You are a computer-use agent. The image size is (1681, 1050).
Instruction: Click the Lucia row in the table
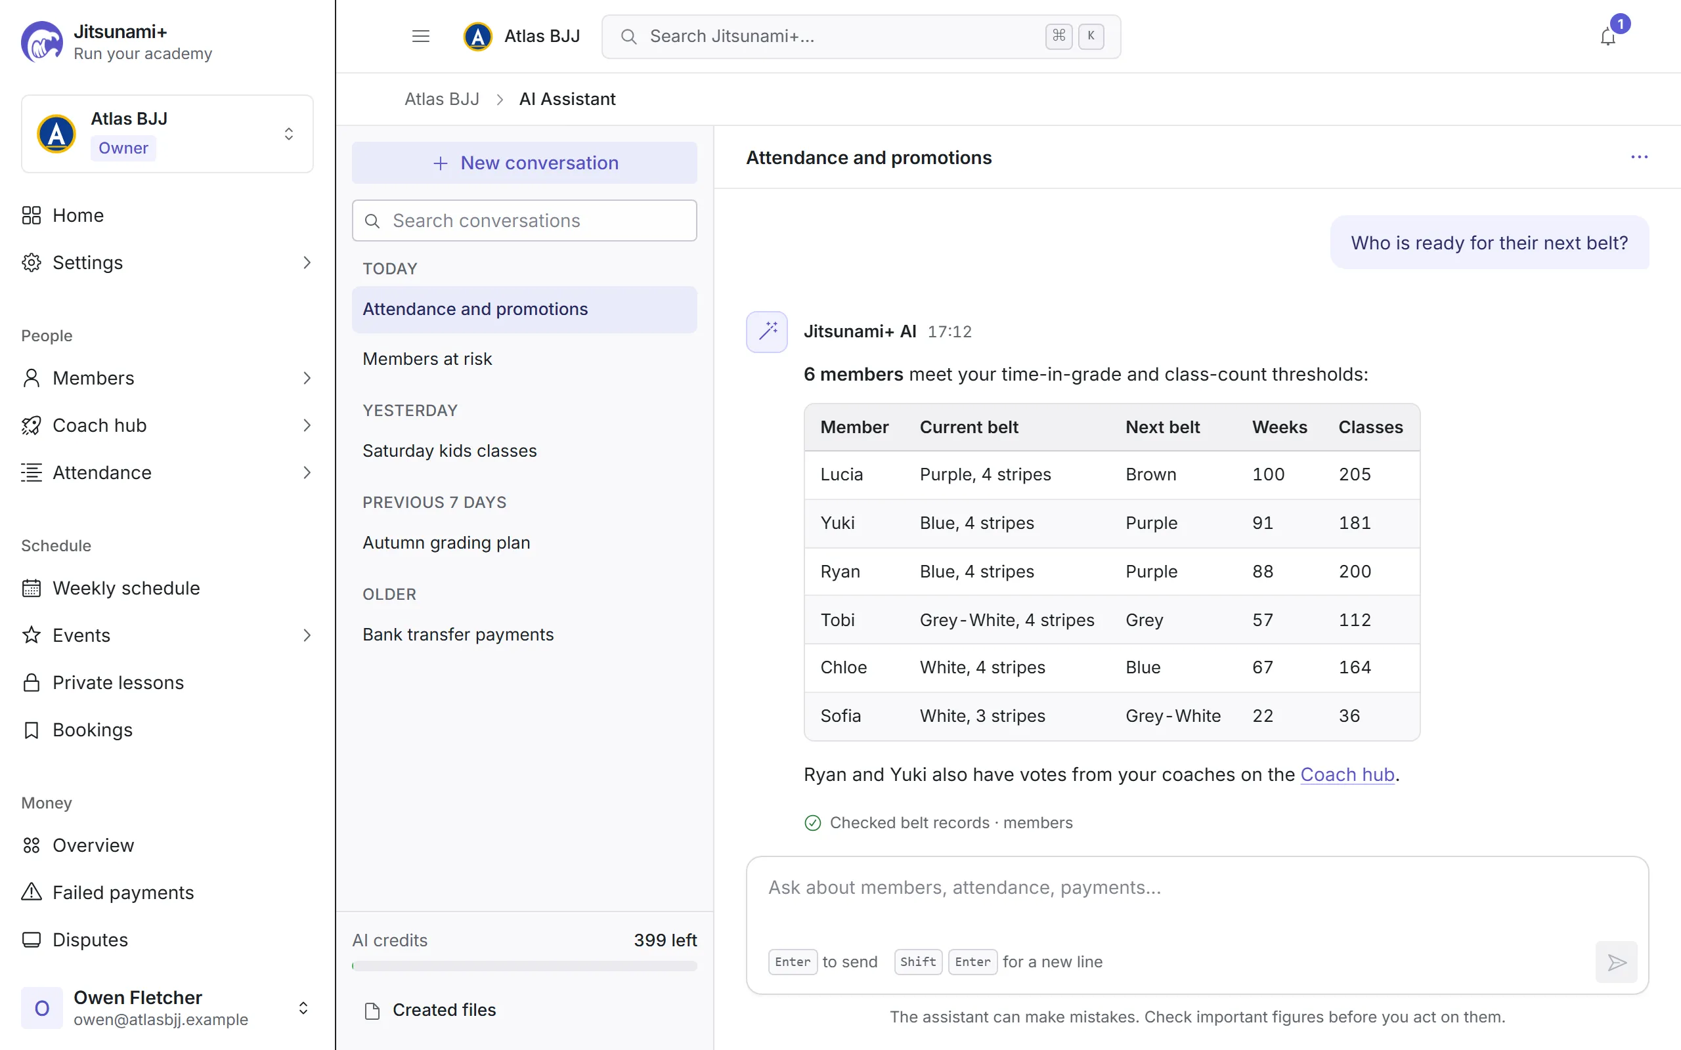pyautogui.click(x=1112, y=474)
